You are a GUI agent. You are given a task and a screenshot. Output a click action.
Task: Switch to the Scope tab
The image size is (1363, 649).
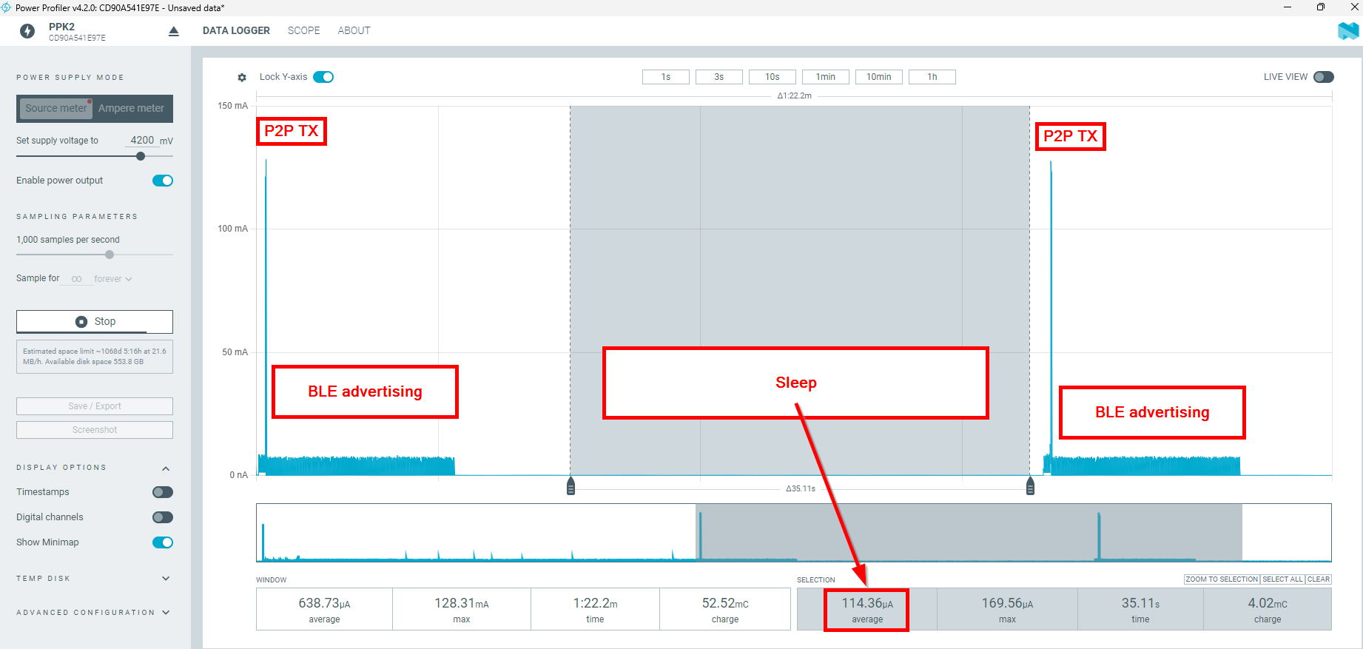pos(303,30)
